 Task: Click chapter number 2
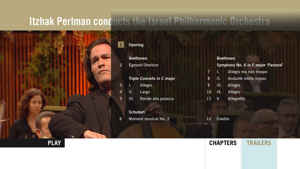(121, 65)
